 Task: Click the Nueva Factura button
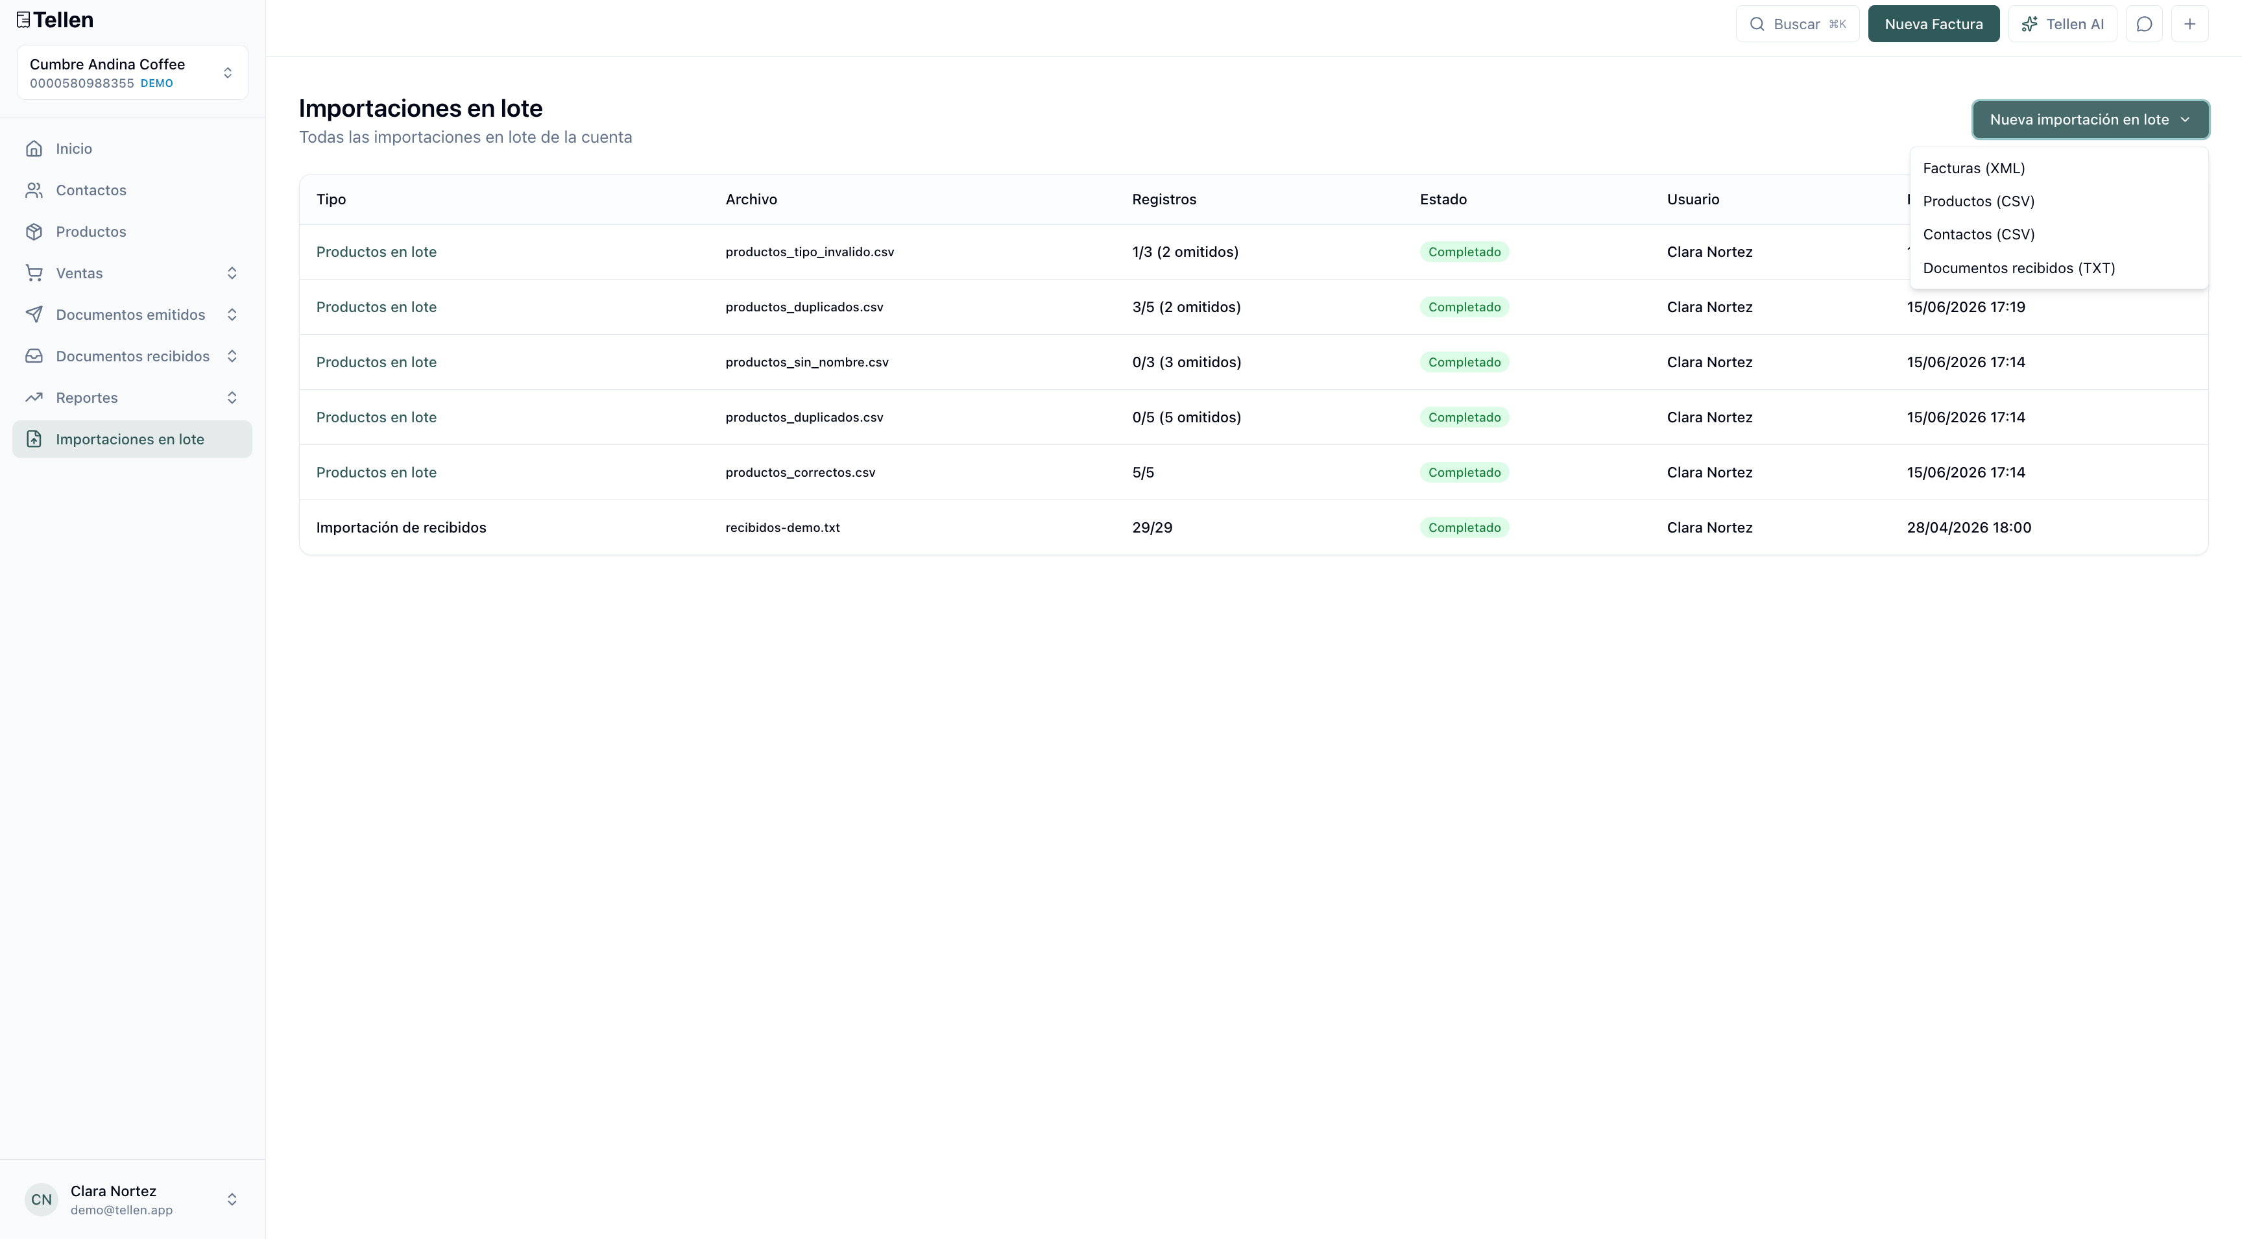coord(1933,25)
